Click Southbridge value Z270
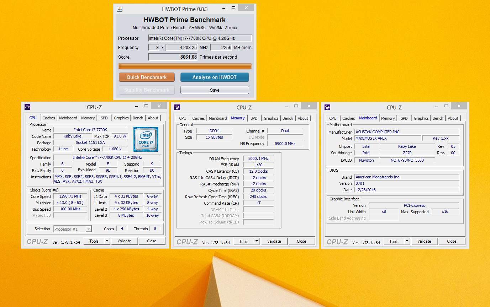The image size is (490, 307). (407, 153)
